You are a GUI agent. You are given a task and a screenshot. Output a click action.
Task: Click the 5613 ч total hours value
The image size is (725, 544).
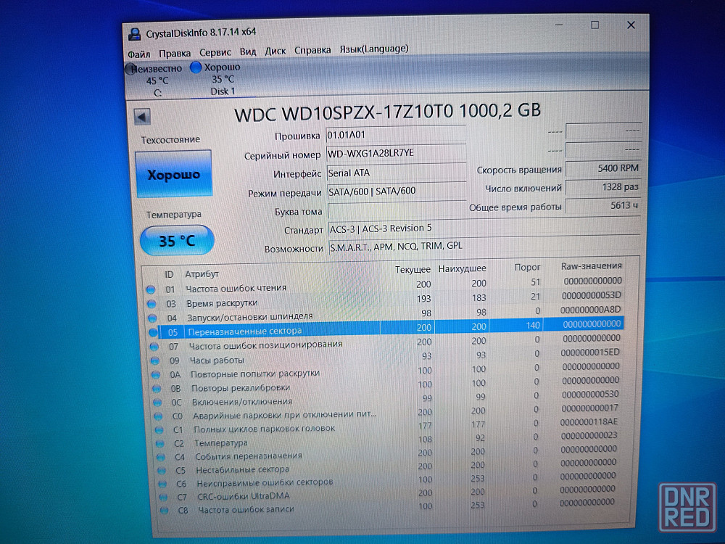point(603,205)
